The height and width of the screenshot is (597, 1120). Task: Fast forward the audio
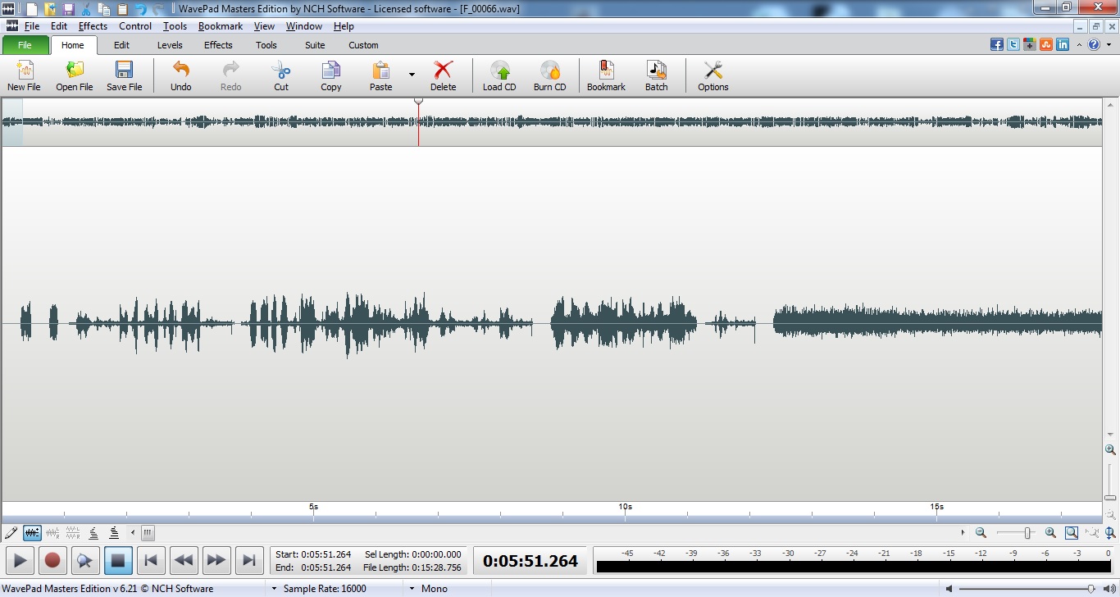tap(216, 561)
